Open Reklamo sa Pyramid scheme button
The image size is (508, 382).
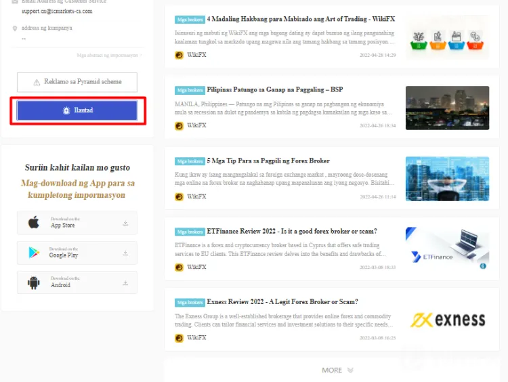(77, 83)
